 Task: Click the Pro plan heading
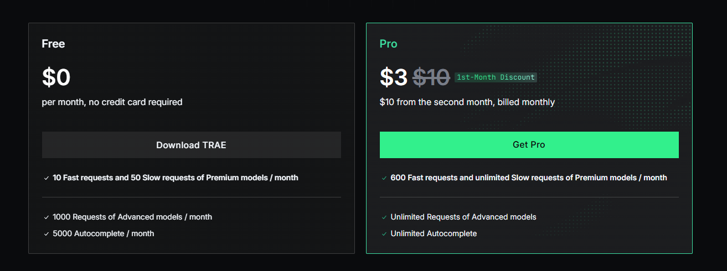coord(388,44)
